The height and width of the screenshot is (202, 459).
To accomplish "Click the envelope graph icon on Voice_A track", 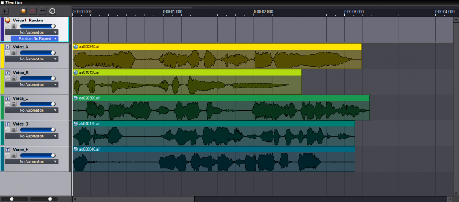I will (x=8, y=53).
